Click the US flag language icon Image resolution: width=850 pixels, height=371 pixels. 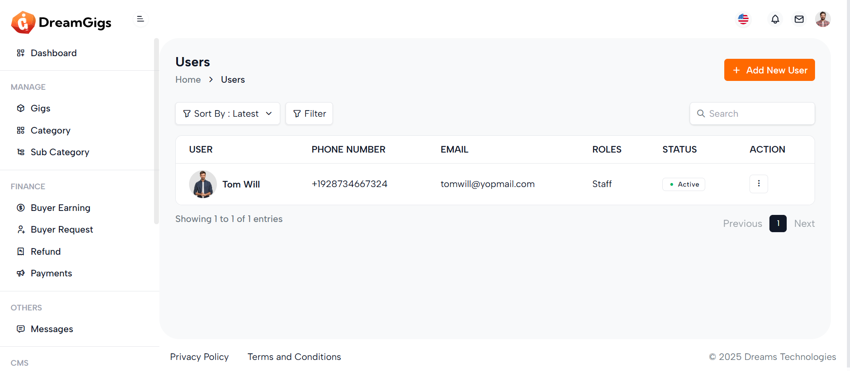[743, 19]
